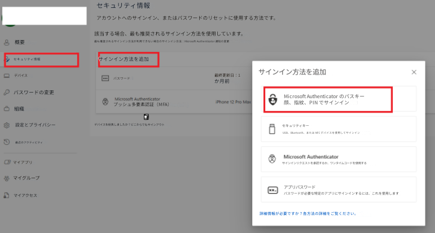The height and width of the screenshot is (233, 435).
Task: Click Authenticator icon in the MFA row
Action: tap(105, 102)
